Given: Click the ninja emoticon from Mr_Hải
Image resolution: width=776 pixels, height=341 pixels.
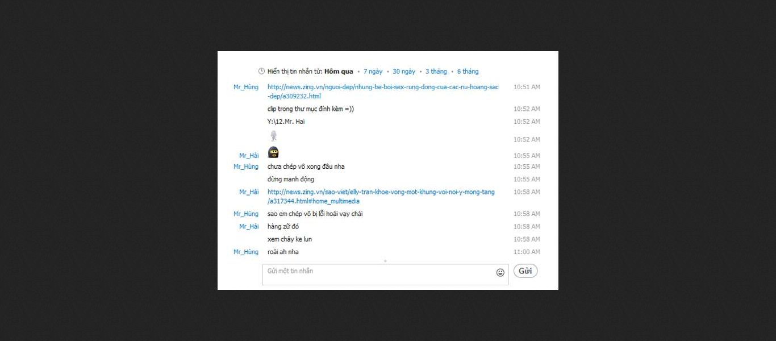Looking at the screenshot, I should [x=273, y=152].
